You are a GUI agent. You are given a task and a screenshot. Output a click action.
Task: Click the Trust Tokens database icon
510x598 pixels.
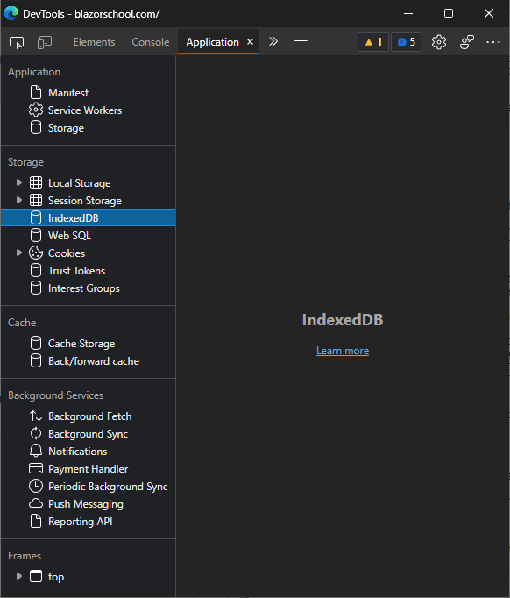pyautogui.click(x=36, y=271)
